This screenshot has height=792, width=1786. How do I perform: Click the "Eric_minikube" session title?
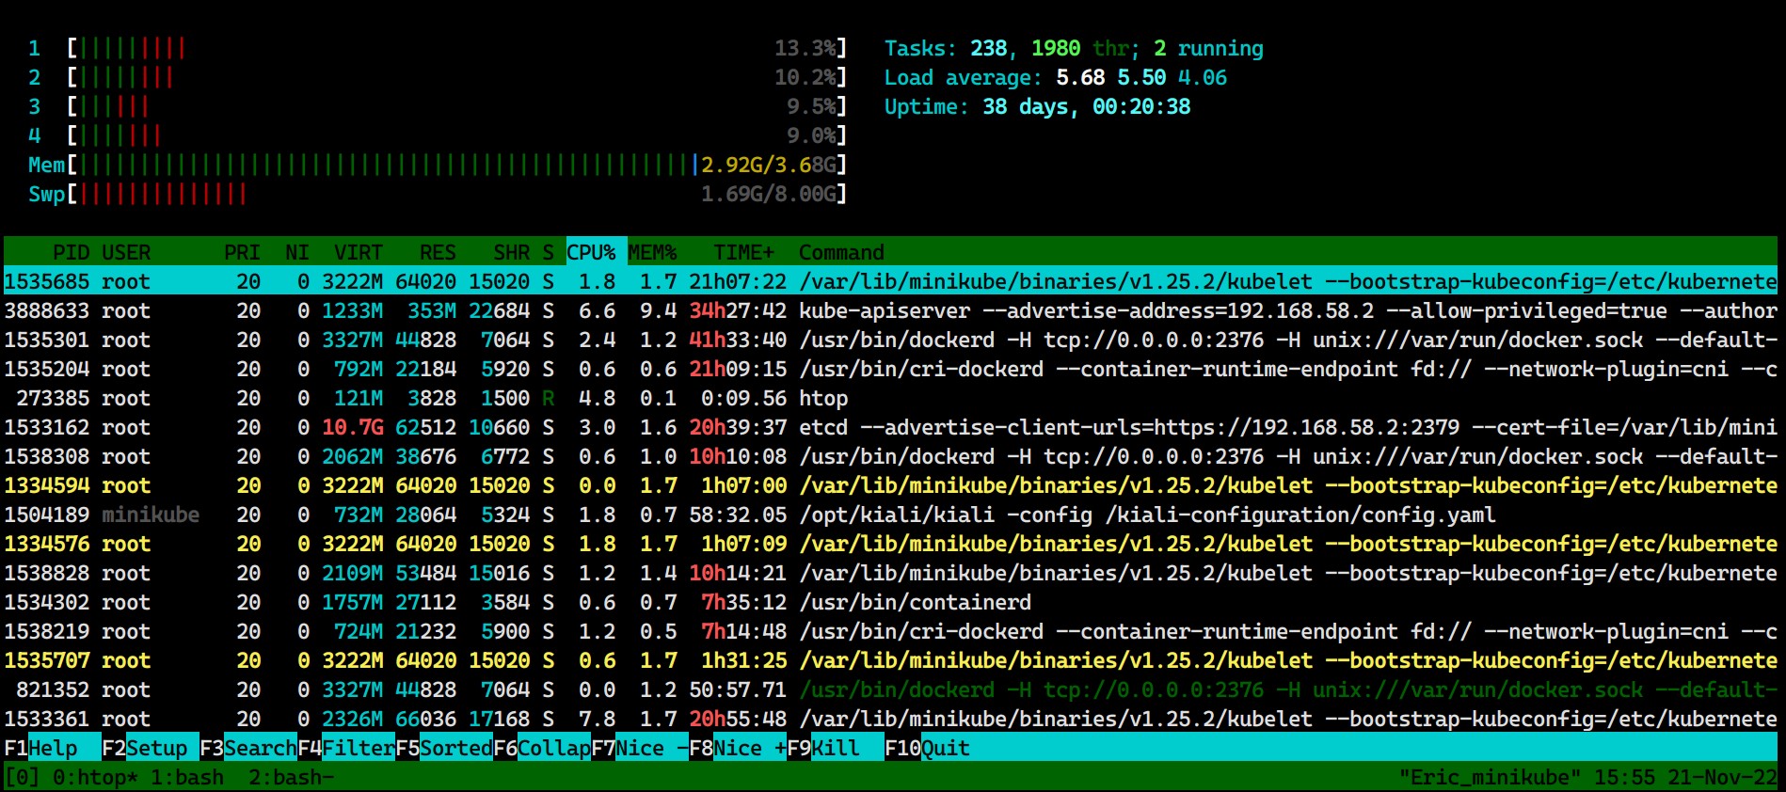1490,777
